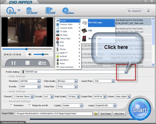Click the Common Audio music note icon
Screen dimensions: 156x124
58,28
